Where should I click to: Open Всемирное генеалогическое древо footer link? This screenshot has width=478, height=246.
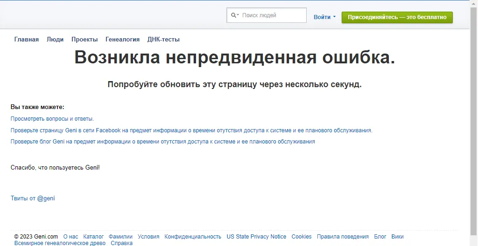[60, 243]
